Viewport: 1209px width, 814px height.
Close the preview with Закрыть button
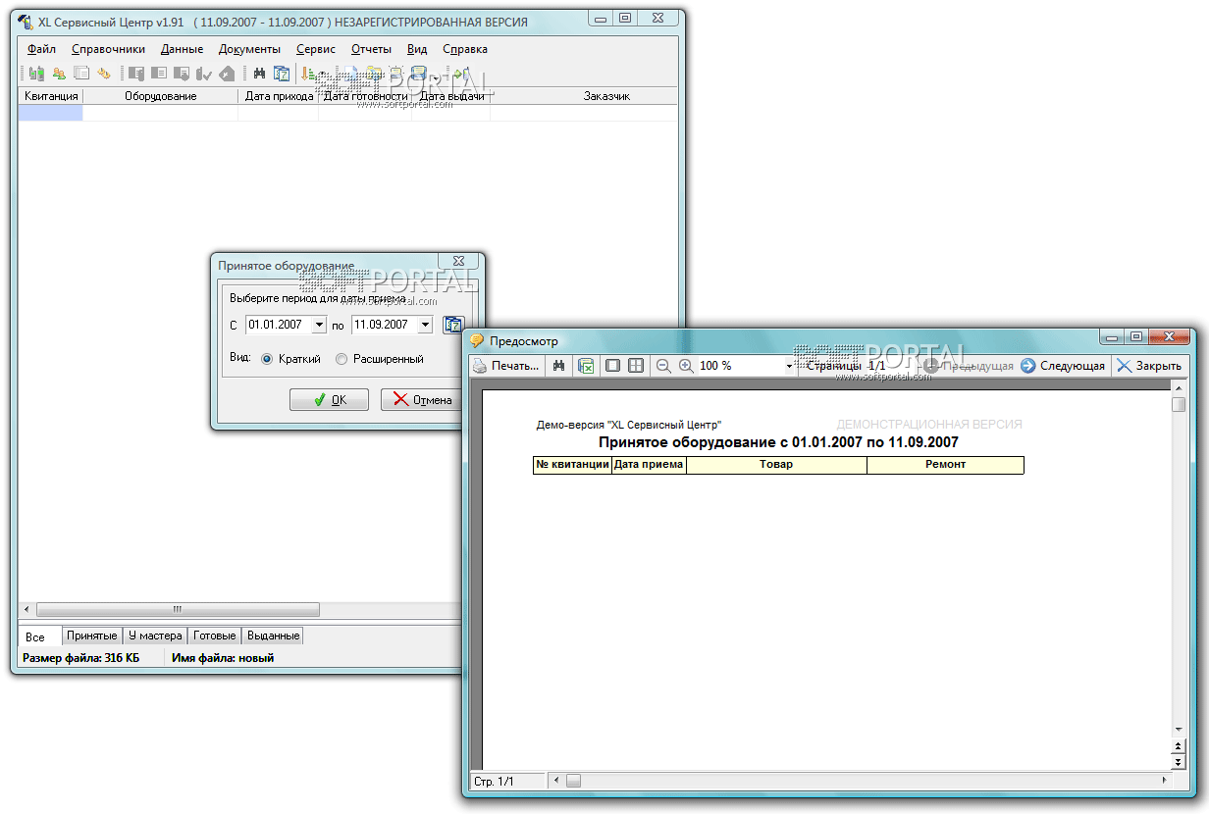click(1149, 366)
